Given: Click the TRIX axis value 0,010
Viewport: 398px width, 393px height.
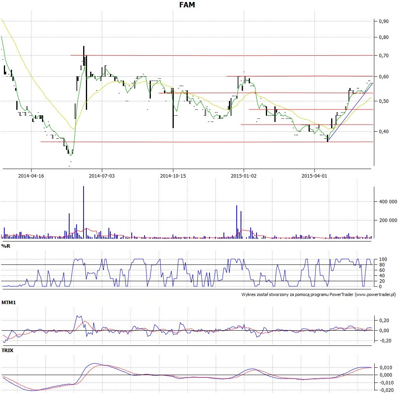Looking at the screenshot, I should click(386, 368).
